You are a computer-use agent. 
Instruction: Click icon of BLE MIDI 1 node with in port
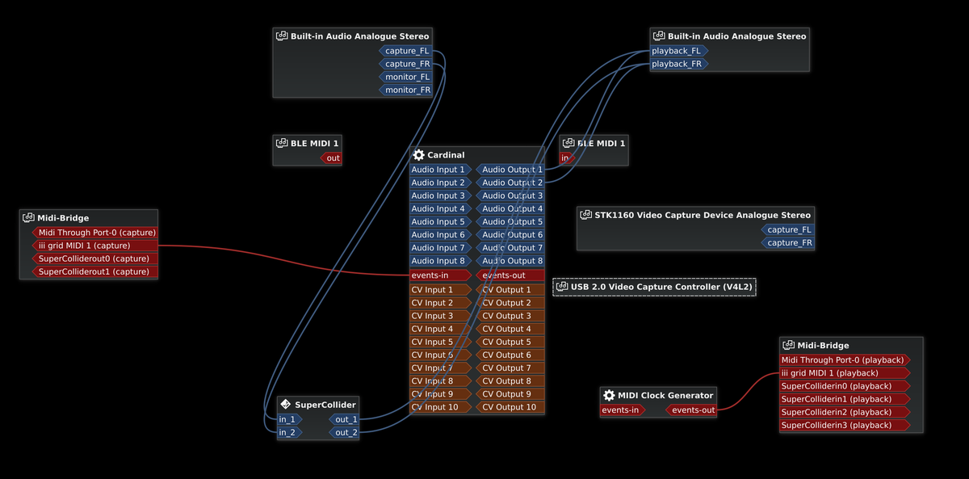click(568, 143)
